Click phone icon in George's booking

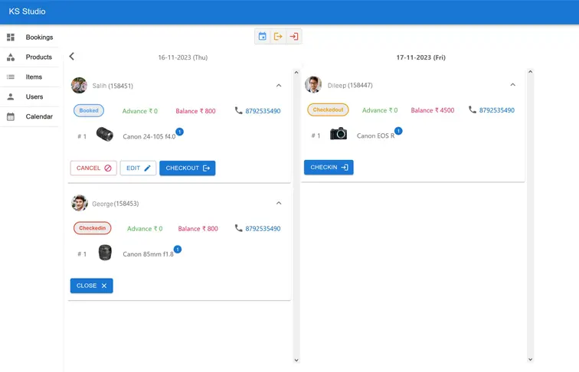click(x=238, y=228)
